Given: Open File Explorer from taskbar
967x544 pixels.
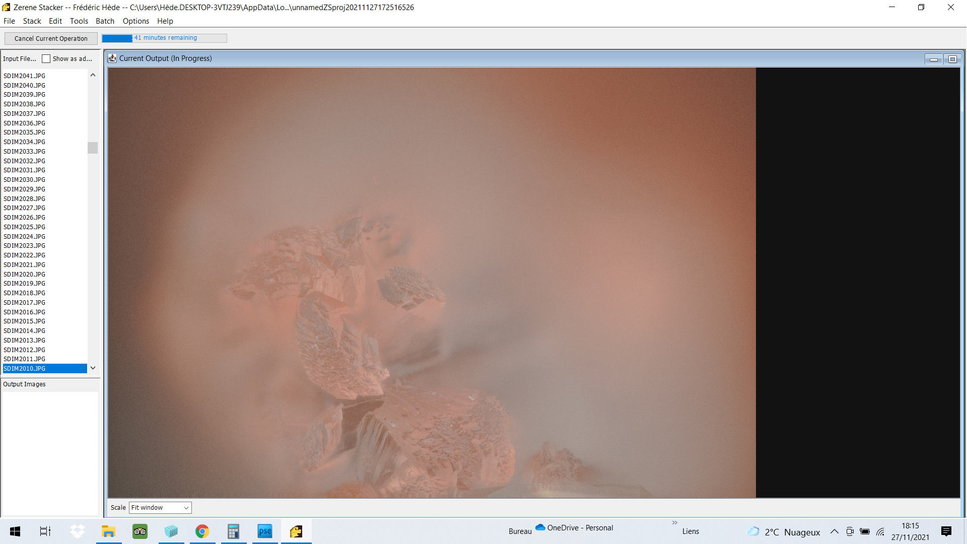Looking at the screenshot, I should point(109,531).
